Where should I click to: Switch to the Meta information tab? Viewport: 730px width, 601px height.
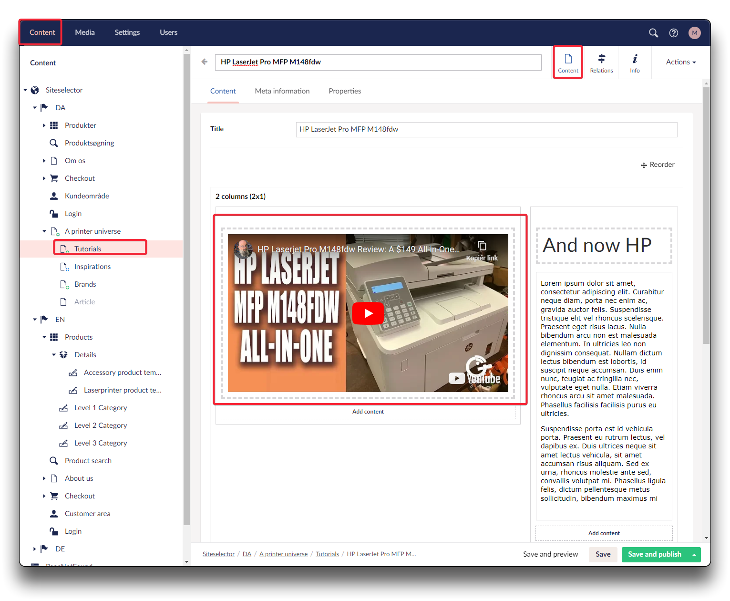[x=282, y=91]
